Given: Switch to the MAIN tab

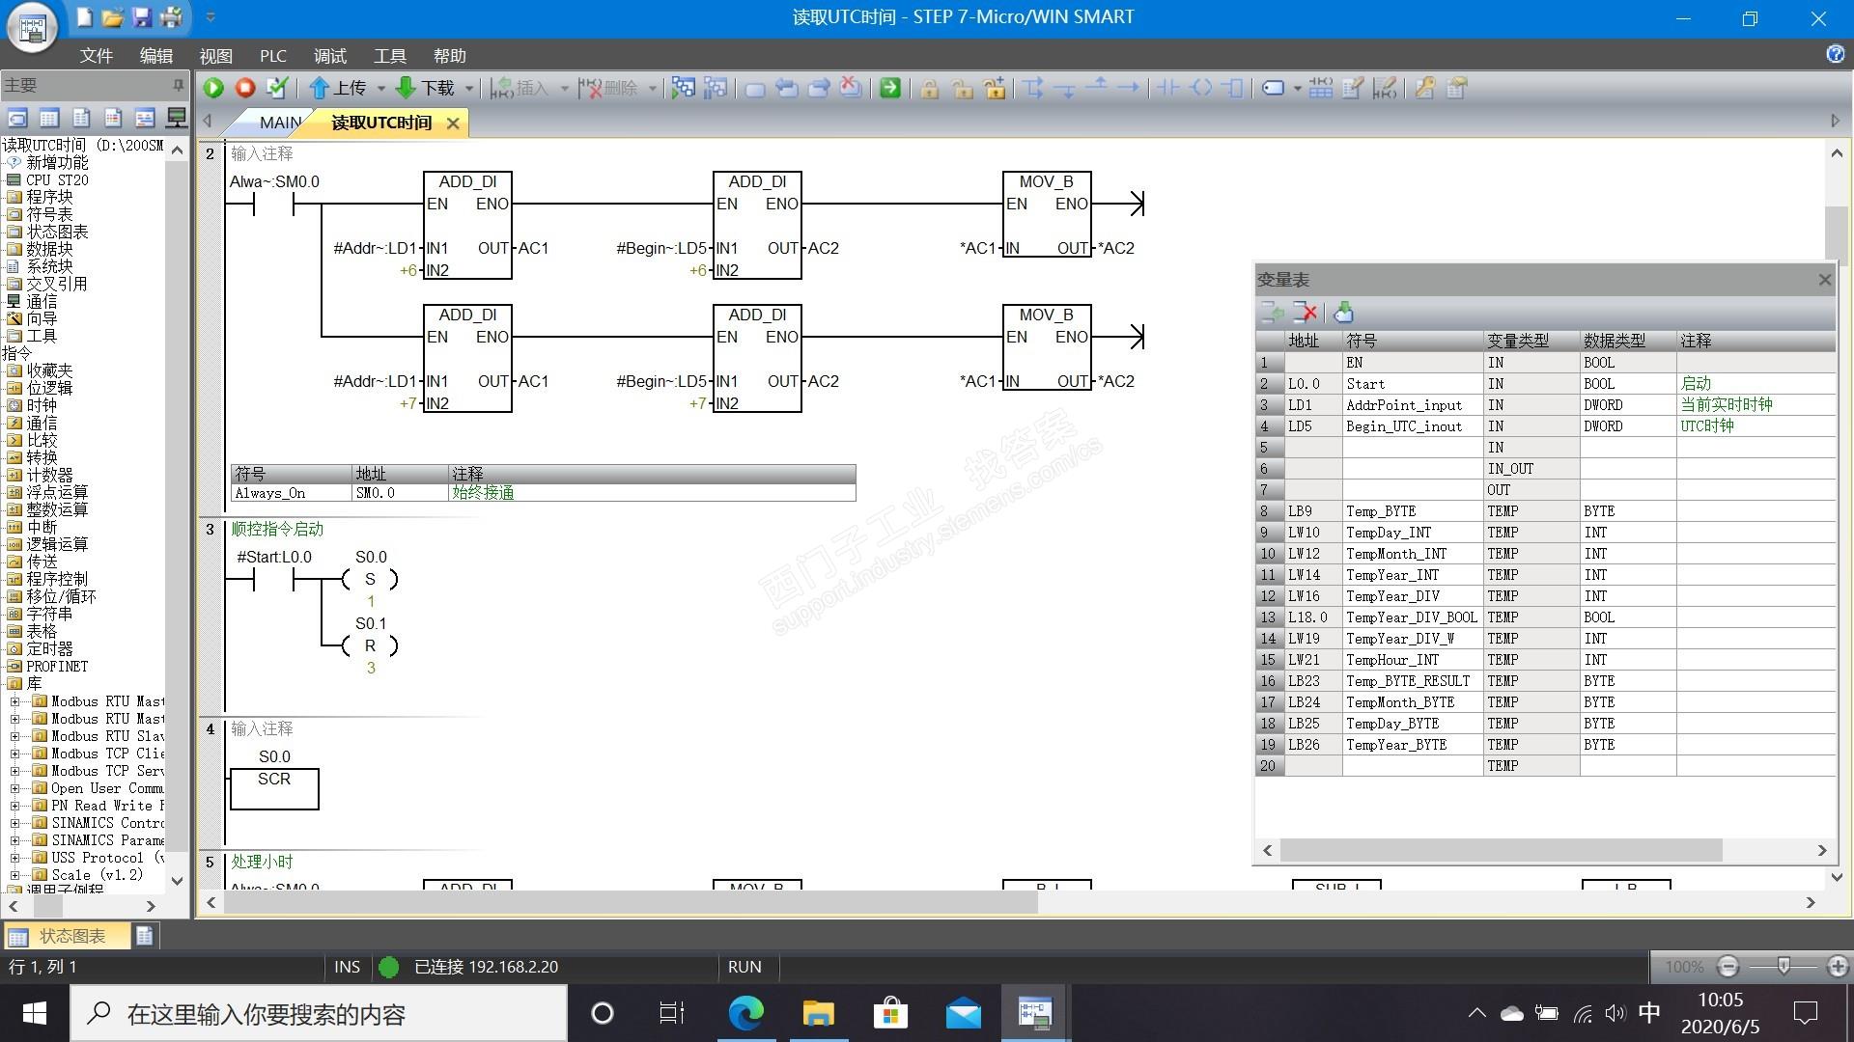Looking at the screenshot, I should 280,123.
